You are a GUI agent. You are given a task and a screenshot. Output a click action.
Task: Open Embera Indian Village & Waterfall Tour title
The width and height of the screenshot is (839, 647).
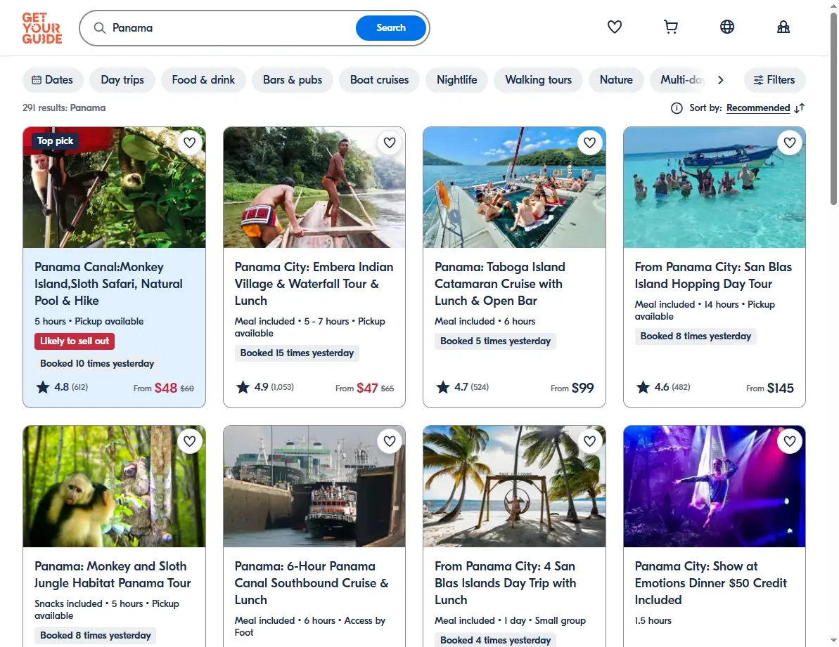tap(314, 284)
